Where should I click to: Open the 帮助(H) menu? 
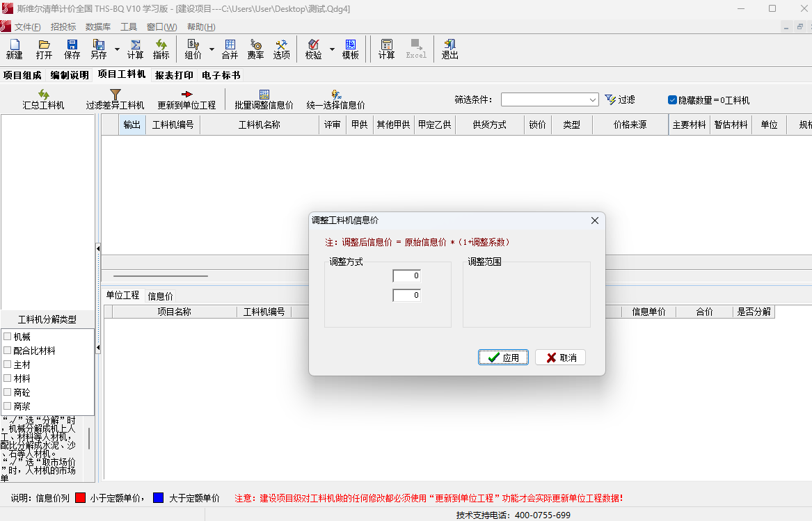pyautogui.click(x=201, y=27)
